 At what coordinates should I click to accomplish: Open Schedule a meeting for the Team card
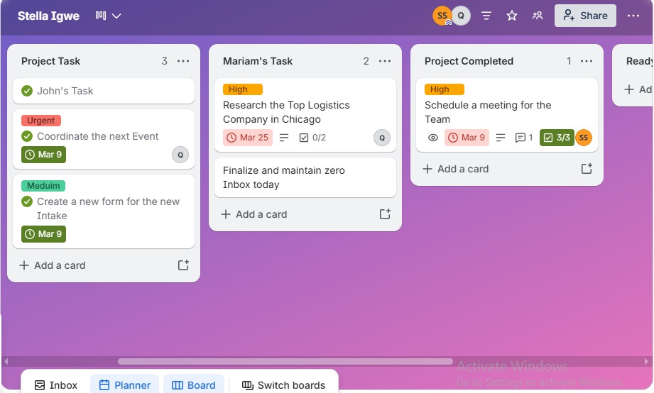[x=488, y=112]
